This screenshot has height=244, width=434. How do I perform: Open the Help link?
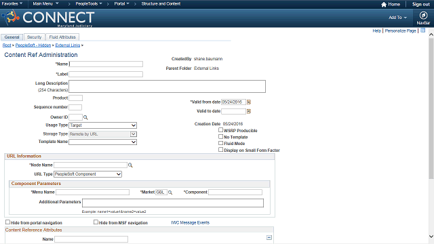click(x=376, y=30)
